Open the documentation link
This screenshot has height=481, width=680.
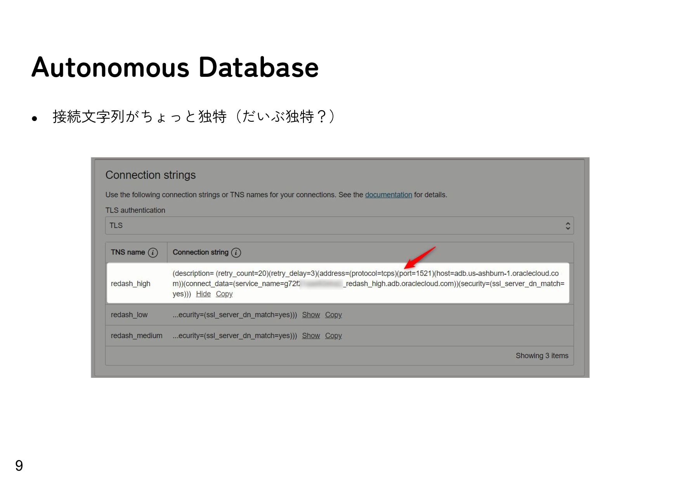pos(388,195)
